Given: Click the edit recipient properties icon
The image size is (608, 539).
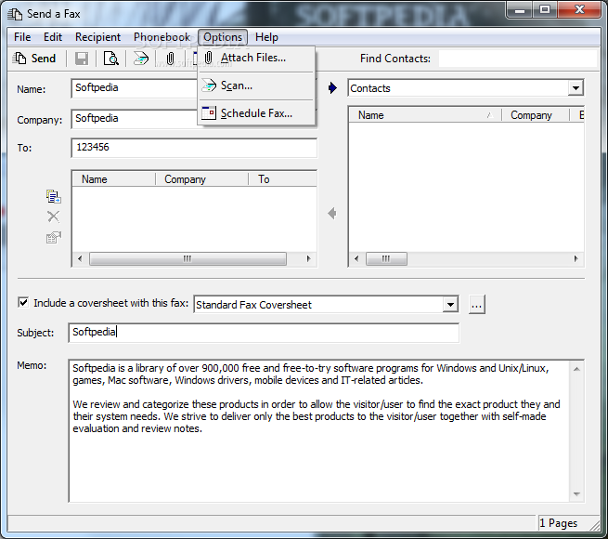Looking at the screenshot, I should pos(54,237).
